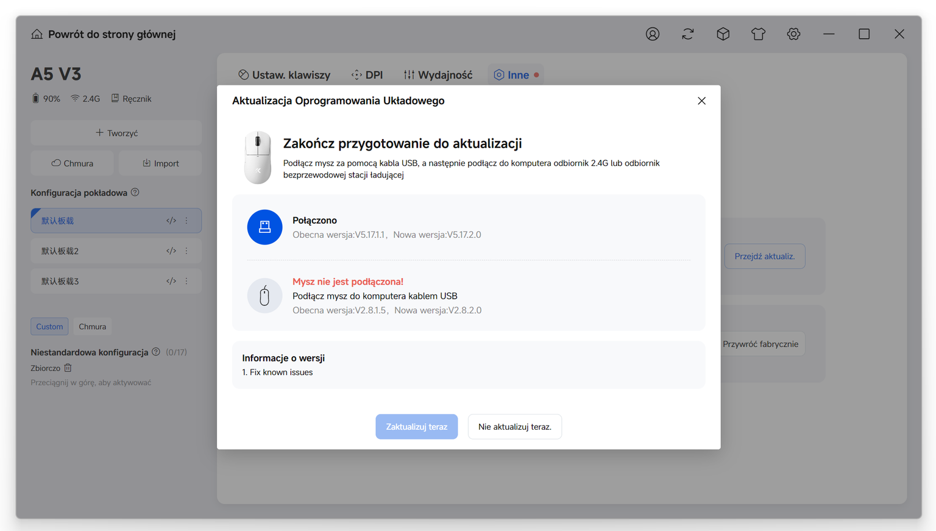The width and height of the screenshot is (936, 531).
Task: Click Nie aktualizuj teraz button
Action: pyautogui.click(x=515, y=427)
